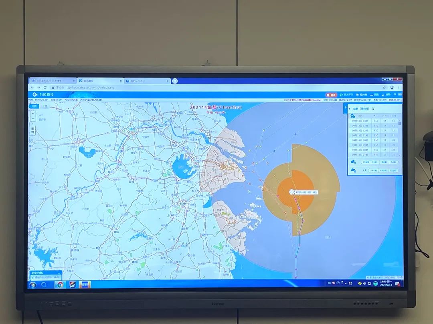
Task: Select the 30分钟 interval option
Action: point(366,162)
